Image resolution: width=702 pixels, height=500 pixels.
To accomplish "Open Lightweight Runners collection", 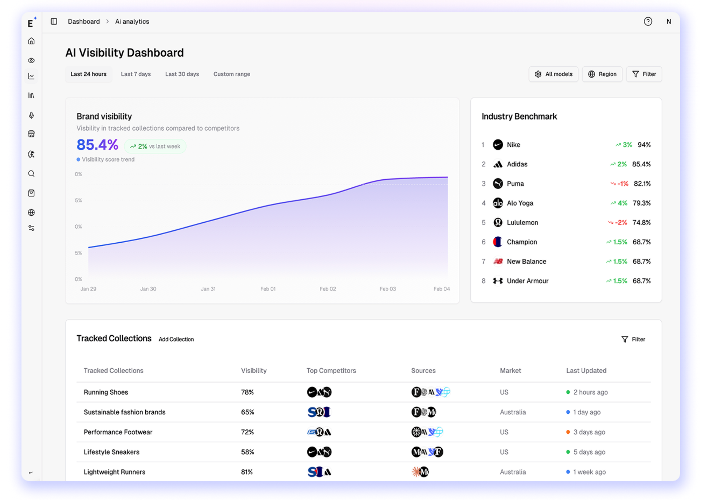I will pos(364,472).
